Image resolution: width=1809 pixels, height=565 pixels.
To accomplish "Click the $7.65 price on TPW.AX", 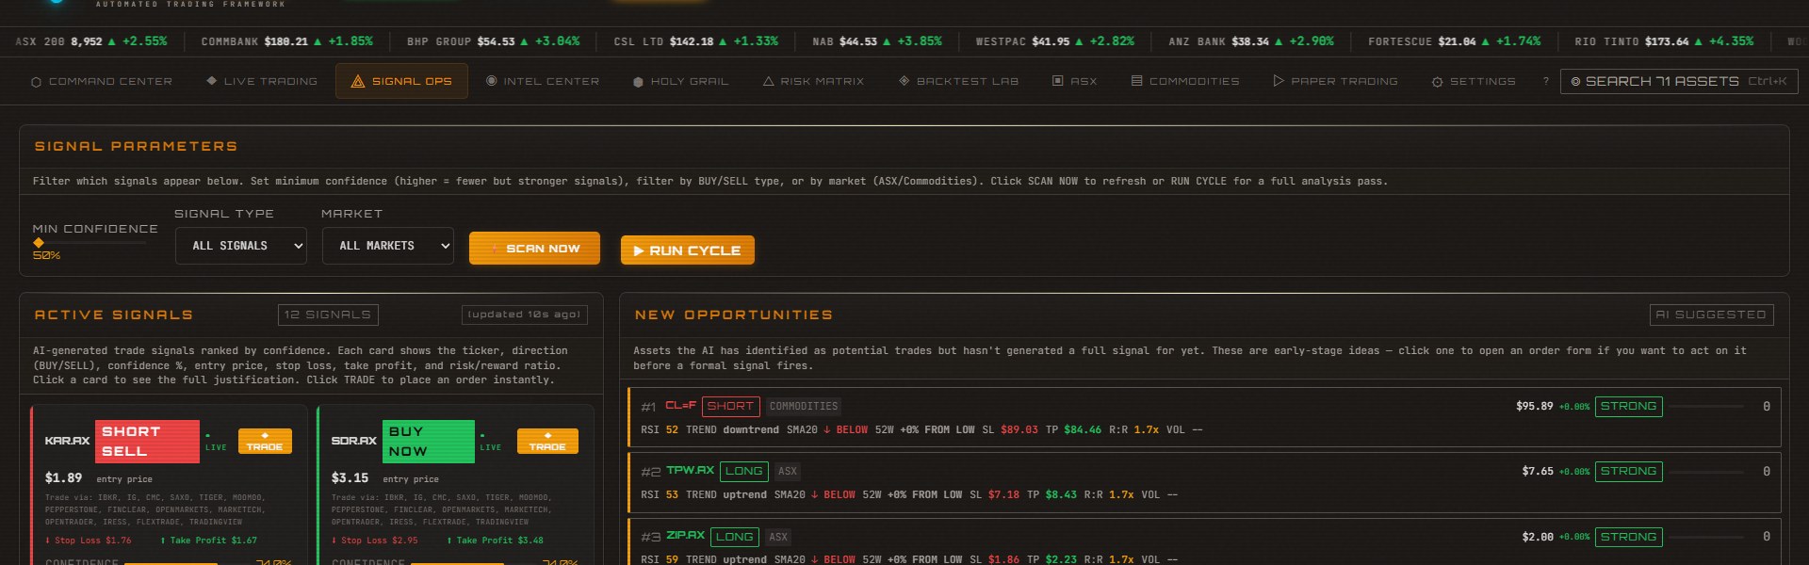I will [1538, 471].
